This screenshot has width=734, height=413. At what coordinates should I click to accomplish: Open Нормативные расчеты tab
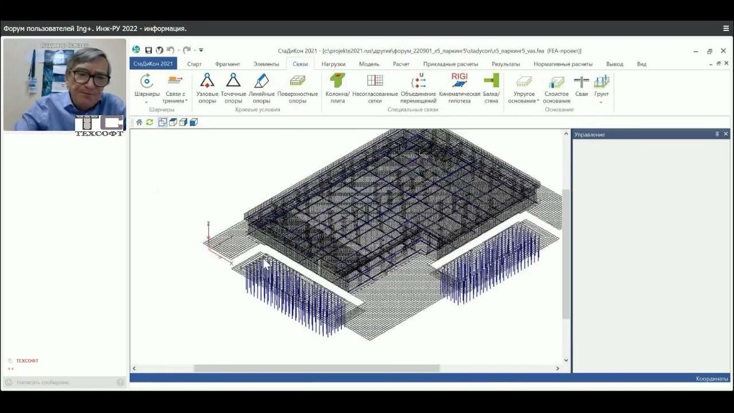click(563, 64)
